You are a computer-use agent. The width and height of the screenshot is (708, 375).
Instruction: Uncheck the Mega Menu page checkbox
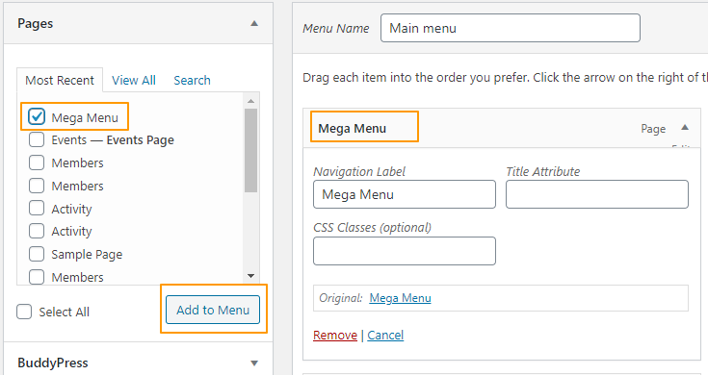[x=37, y=116]
